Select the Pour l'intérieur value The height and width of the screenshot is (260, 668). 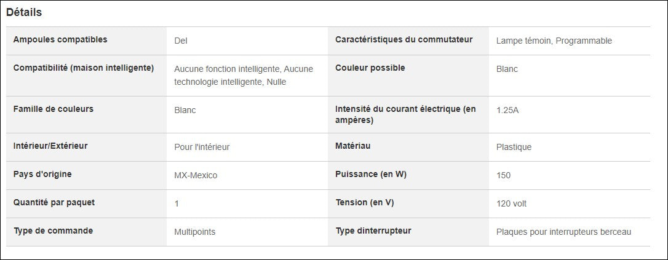click(x=202, y=147)
